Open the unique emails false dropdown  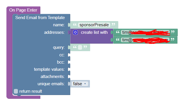[80, 84]
